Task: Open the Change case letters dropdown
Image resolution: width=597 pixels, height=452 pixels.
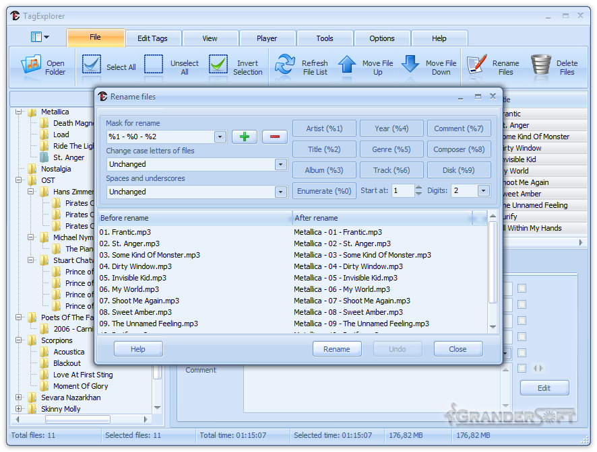Action: tap(280, 164)
